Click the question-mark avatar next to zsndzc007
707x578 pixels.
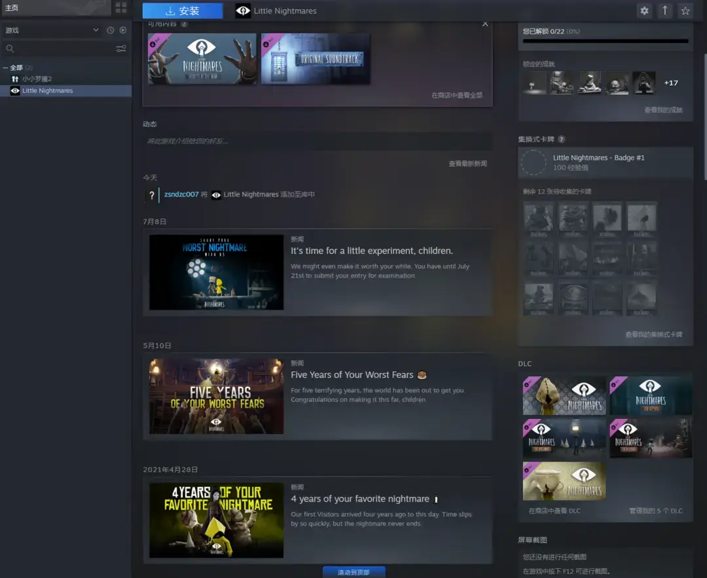click(x=151, y=195)
